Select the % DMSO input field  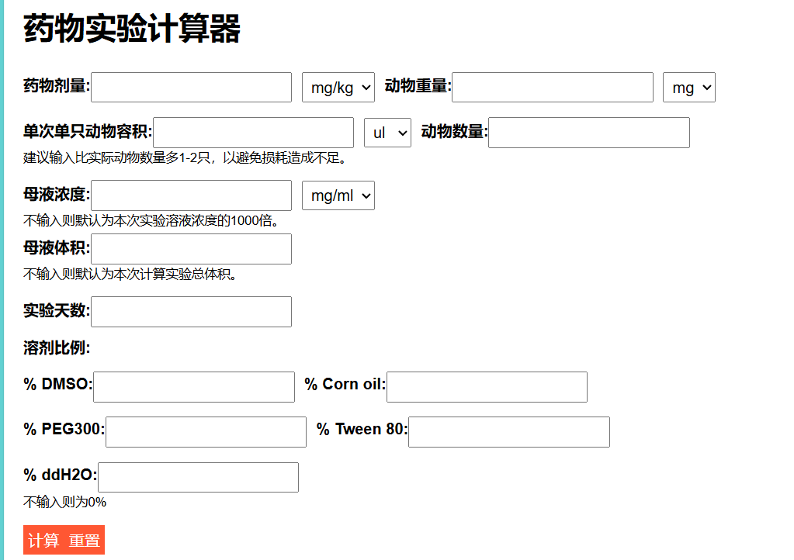(193, 387)
